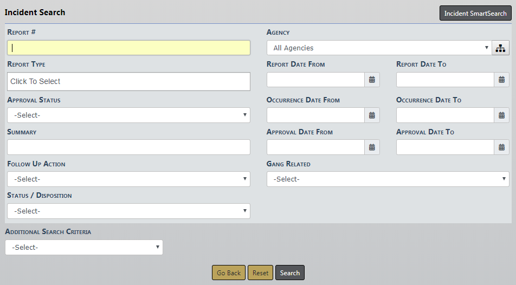The height and width of the screenshot is (285, 516).
Task: Click the Report Type 'Click To Select' box
Action: (x=128, y=82)
